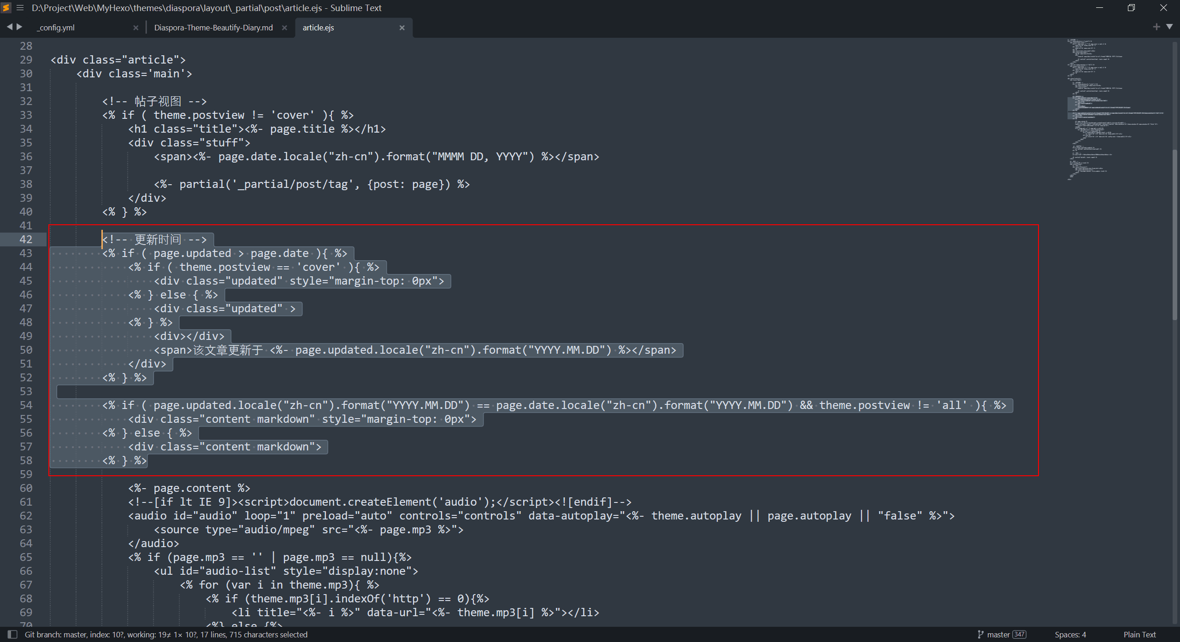Open the tab list dropdown arrow
The width and height of the screenshot is (1180, 642).
tap(1169, 27)
